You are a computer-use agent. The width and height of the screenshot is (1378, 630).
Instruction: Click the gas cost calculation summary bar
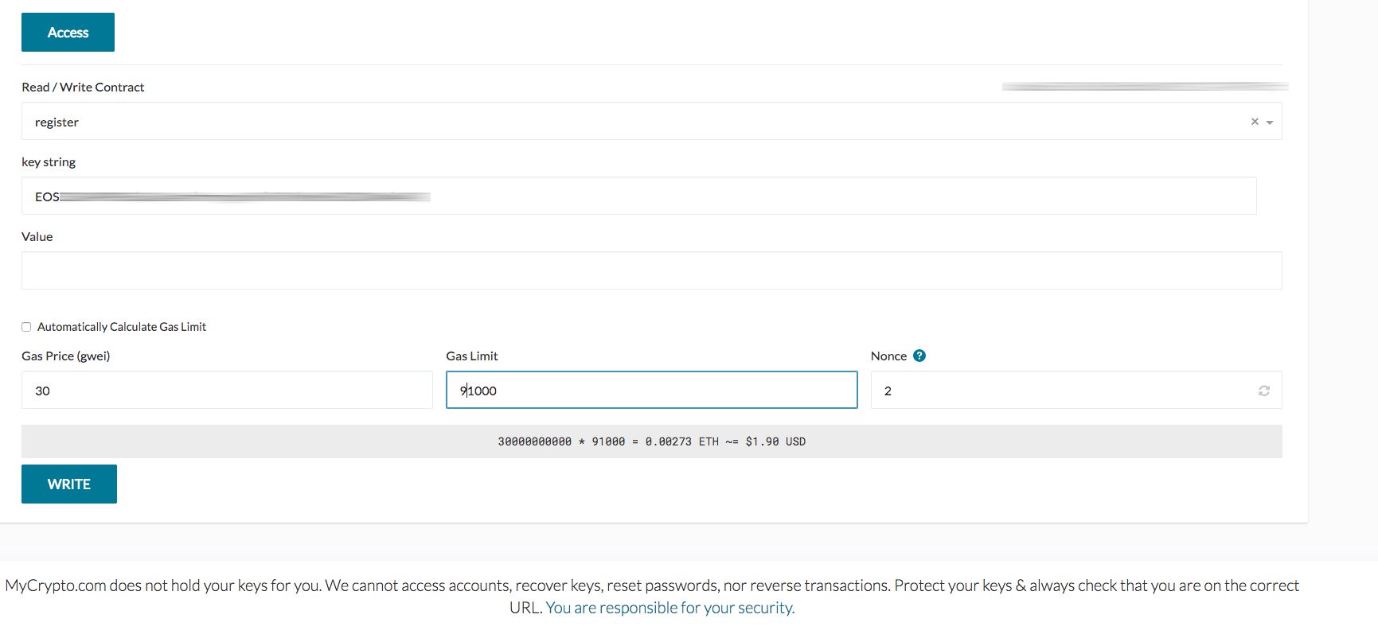pyautogui.click(x=651, y=441)
